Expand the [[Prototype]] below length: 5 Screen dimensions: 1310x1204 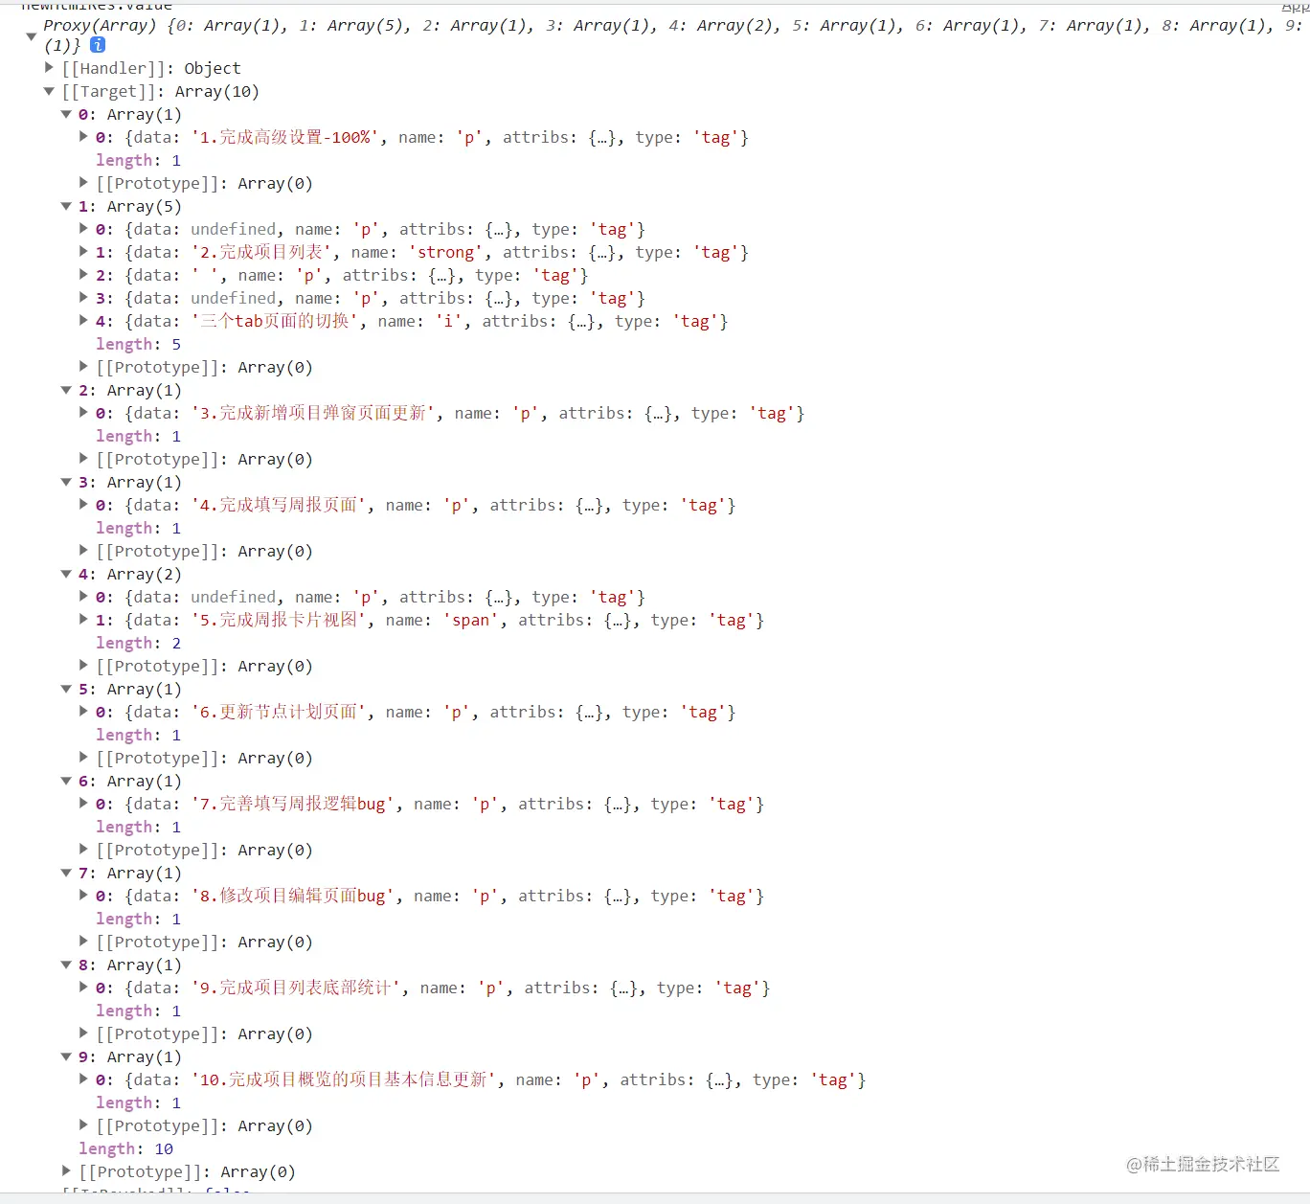83,367
